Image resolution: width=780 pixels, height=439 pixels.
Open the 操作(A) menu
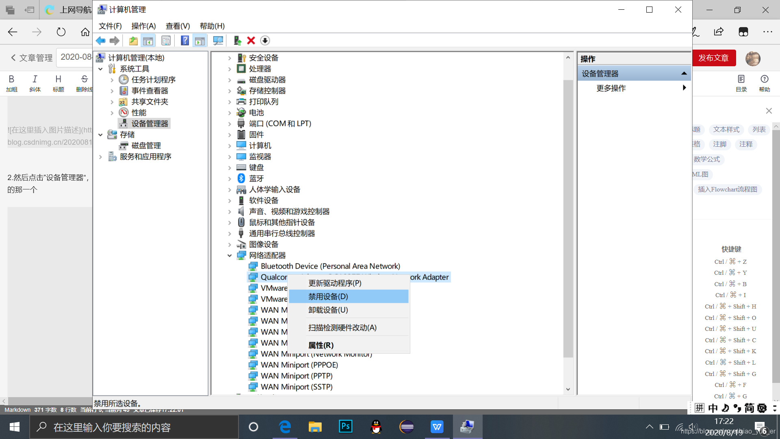(143, 26)
